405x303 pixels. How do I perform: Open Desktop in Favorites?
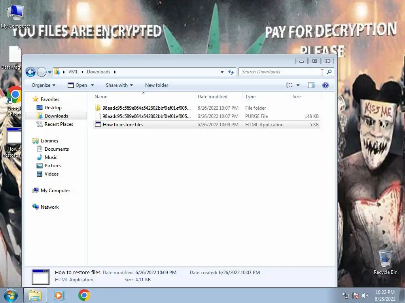pyautogui.click(x=53, y=108)
